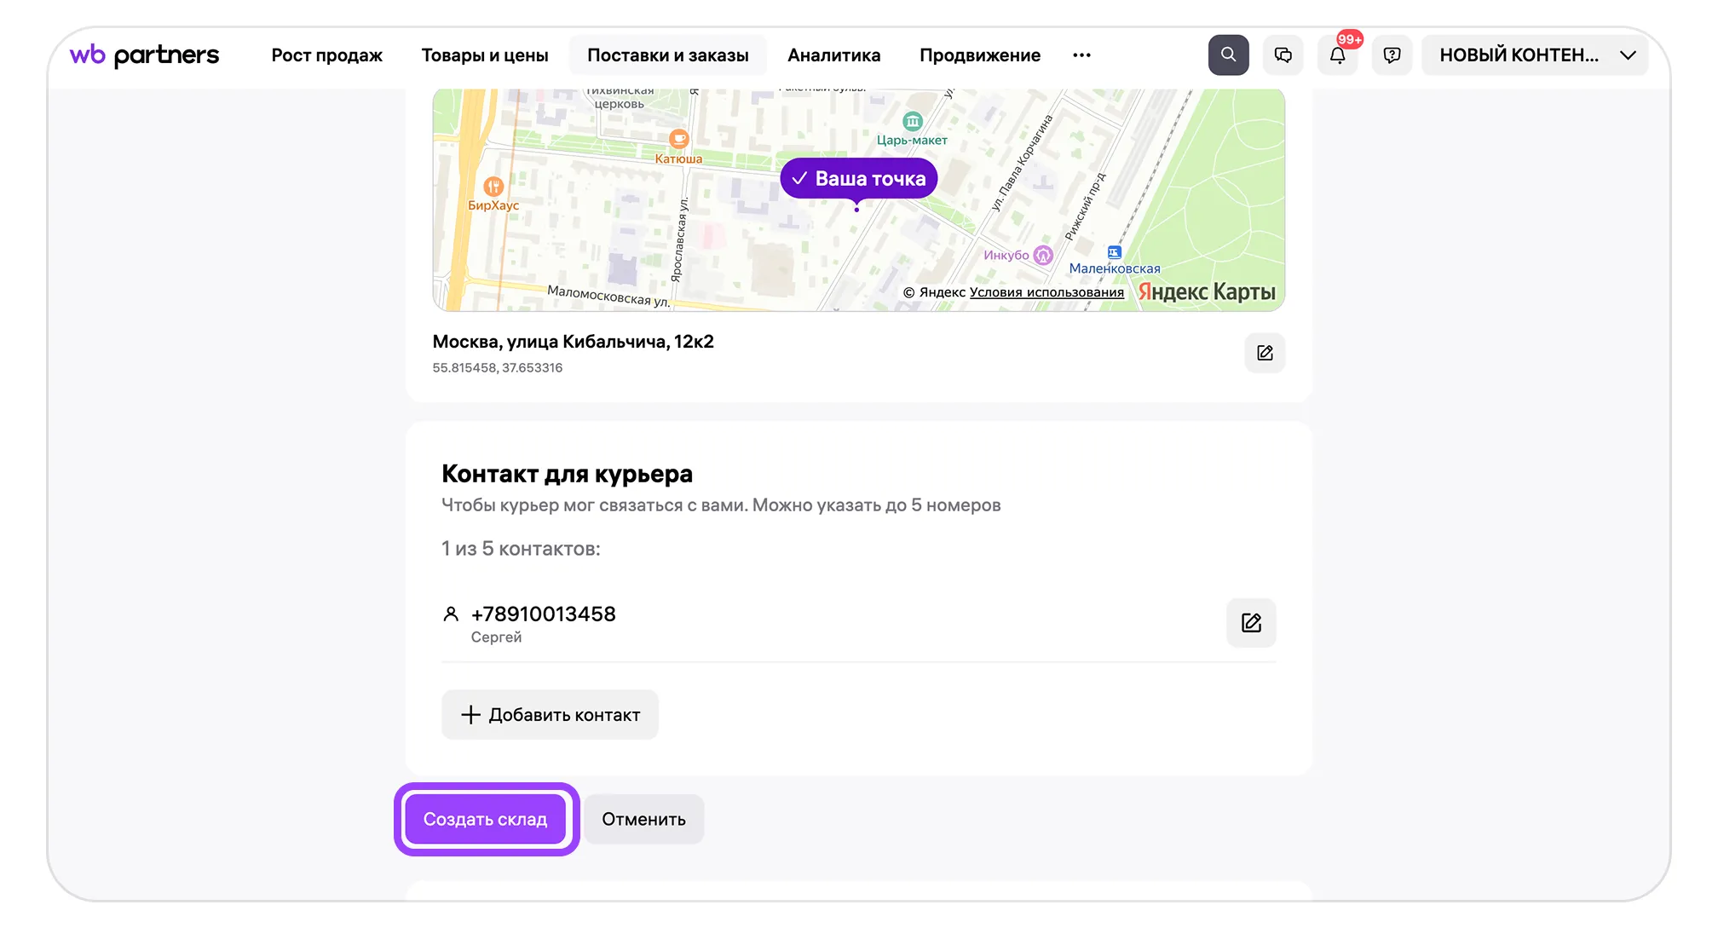Show more navigation items via three dots
1718x928 pixels.
(1081, 55)
